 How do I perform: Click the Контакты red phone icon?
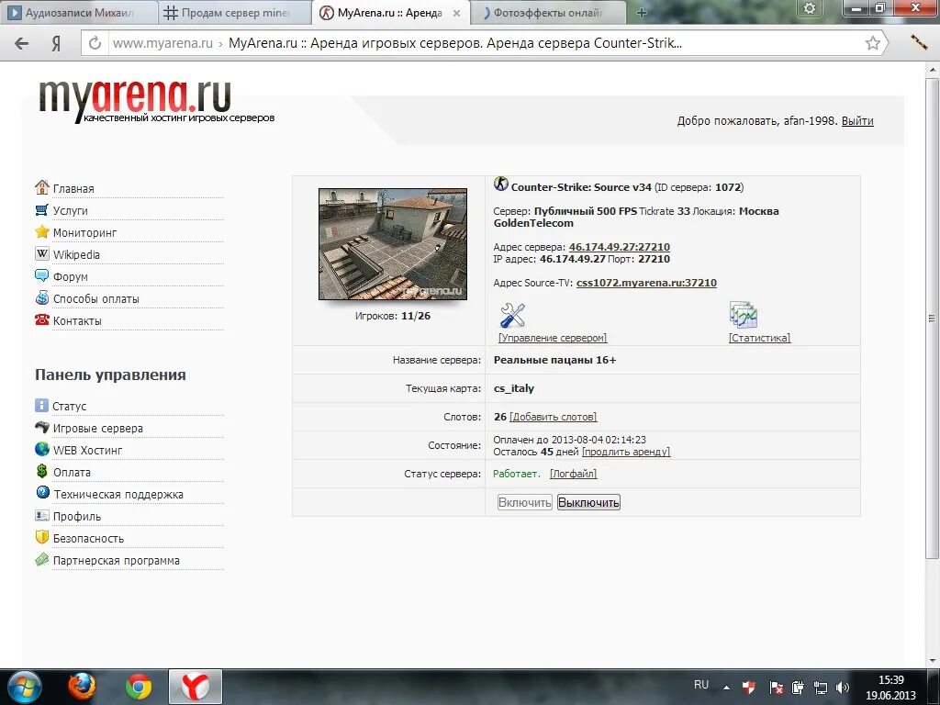[42, 319]
